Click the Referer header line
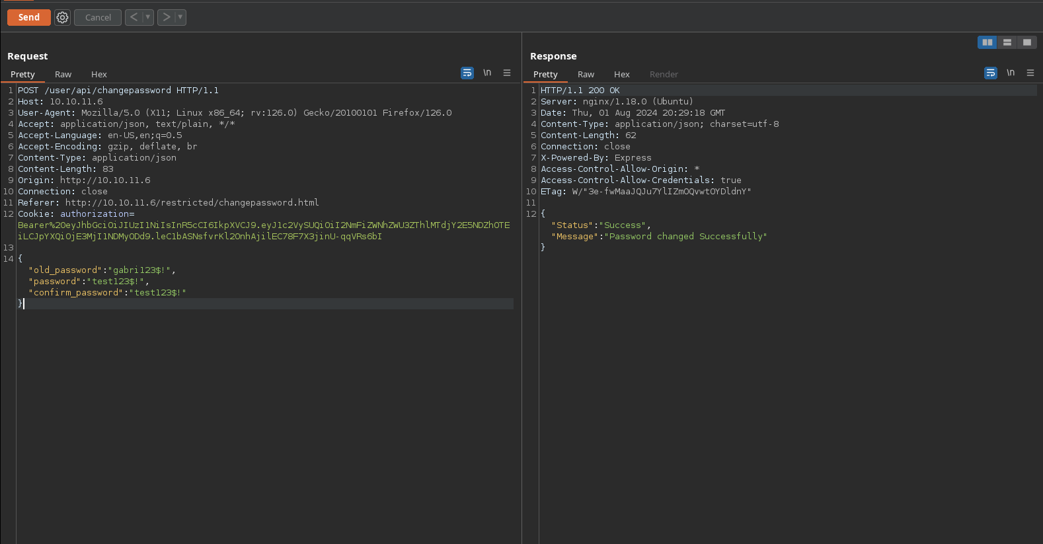 pyautogui.click(x=168, y=203)
